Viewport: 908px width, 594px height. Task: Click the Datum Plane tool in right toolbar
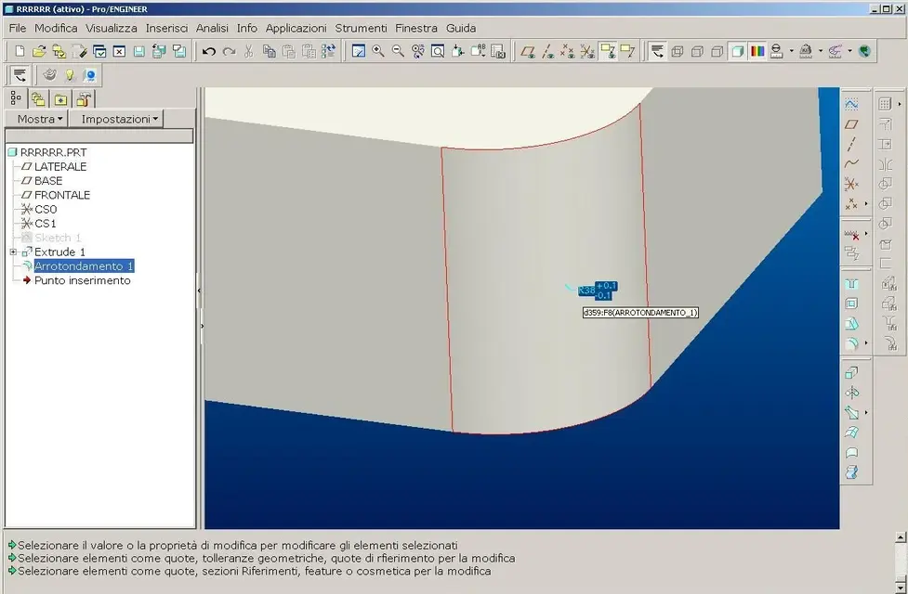click(851, 124)
